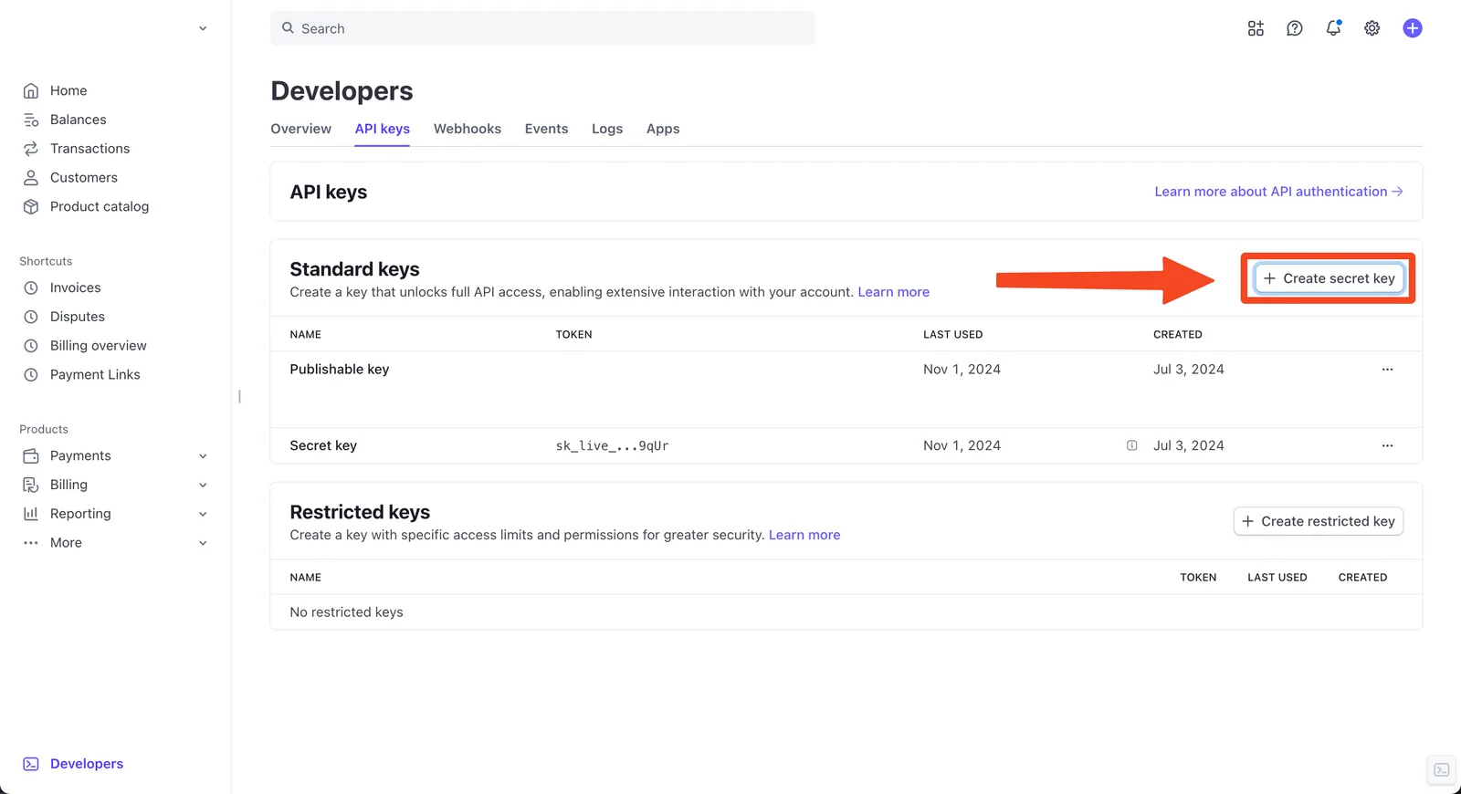Open Learn more about API authentication link
Viewport: 1461px width, 794px height.
tap(1278, 192)
